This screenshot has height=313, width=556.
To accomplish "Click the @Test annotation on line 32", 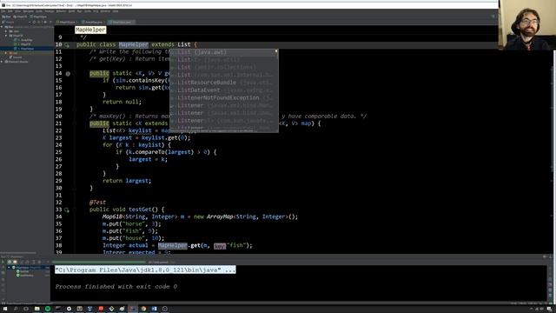I will (x=97, y=203).
